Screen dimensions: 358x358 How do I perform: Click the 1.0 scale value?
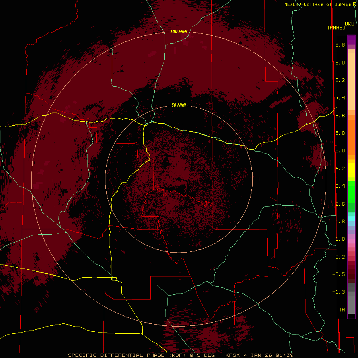coord(340,239)
